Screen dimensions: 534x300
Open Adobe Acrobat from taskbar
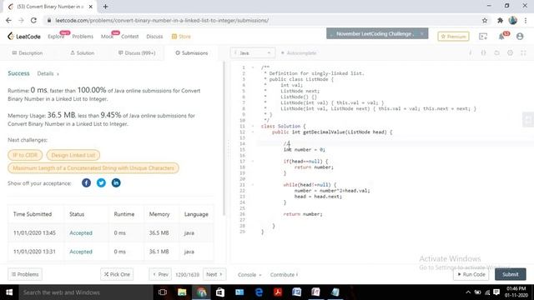[x=278, y=292]
